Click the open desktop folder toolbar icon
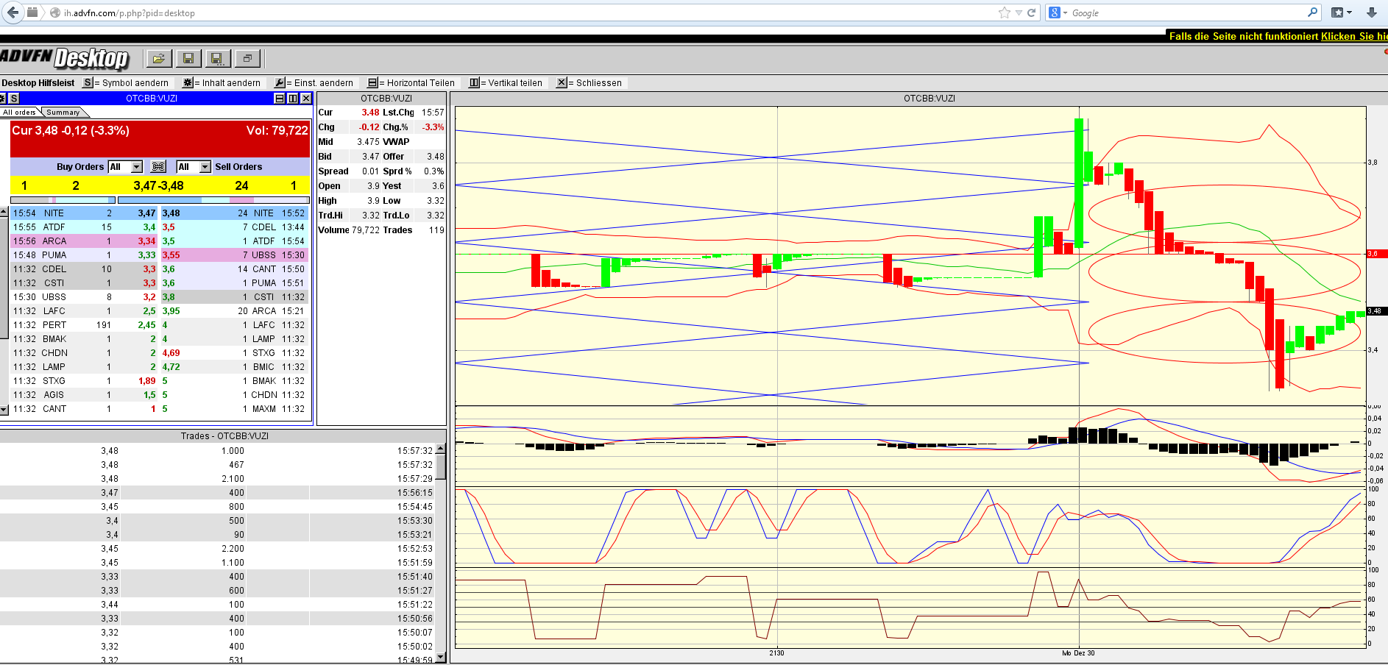1388x665 pixels. click(158, 58)
